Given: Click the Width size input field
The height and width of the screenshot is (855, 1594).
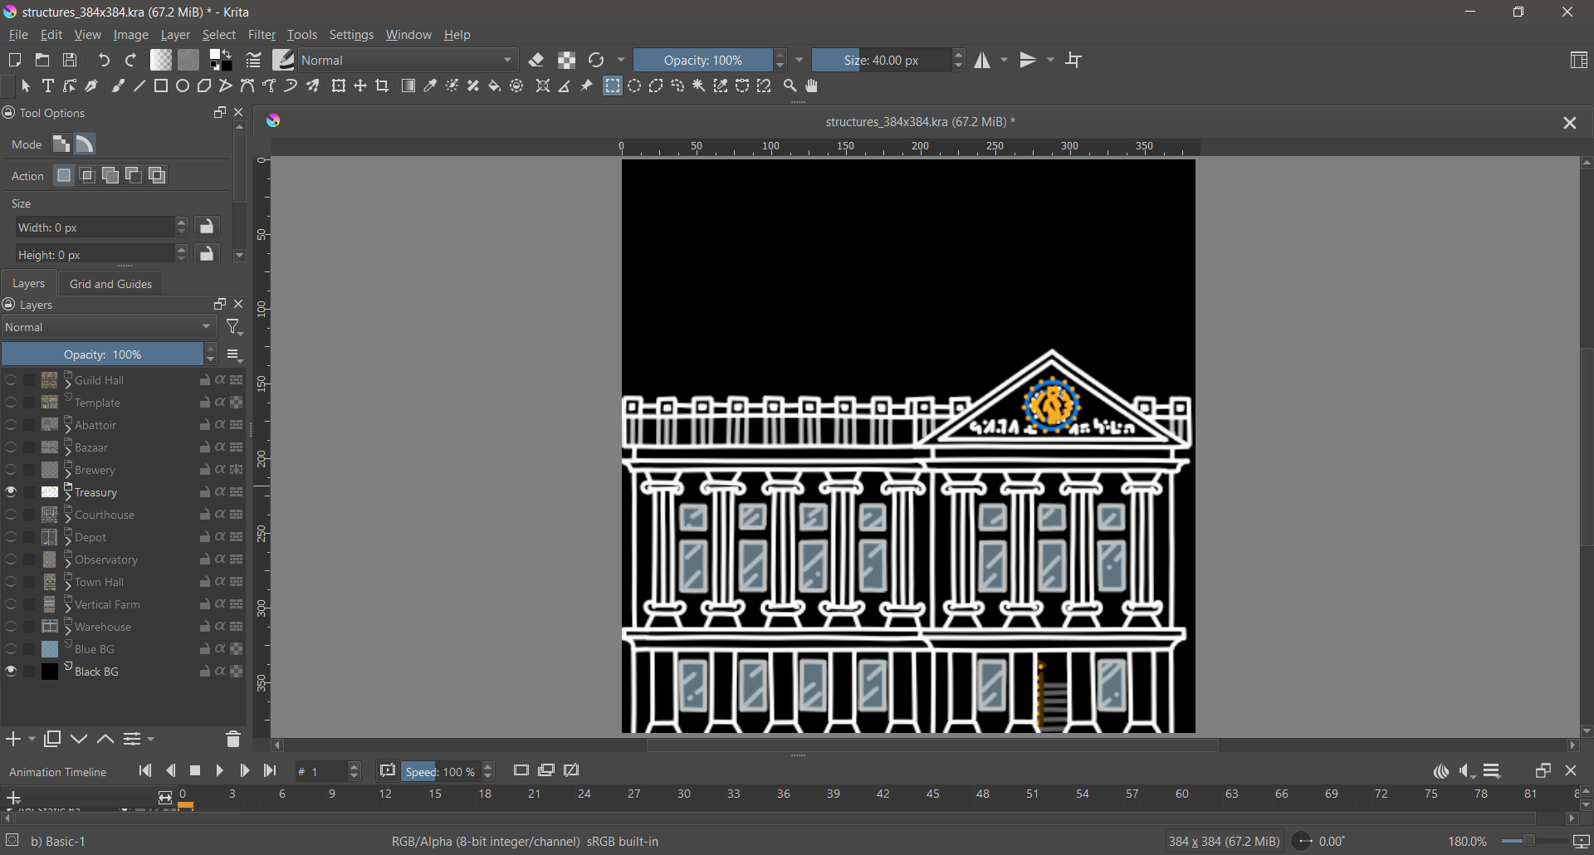Looking at the screenshot, I should point(94,227).
